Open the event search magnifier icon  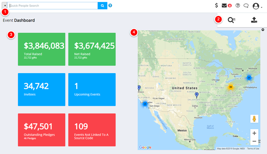(231, 20)
